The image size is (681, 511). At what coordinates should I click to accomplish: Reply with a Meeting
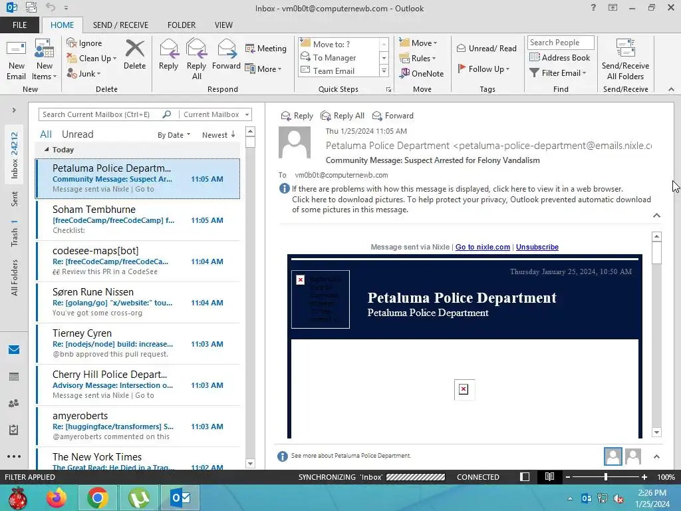266,48
